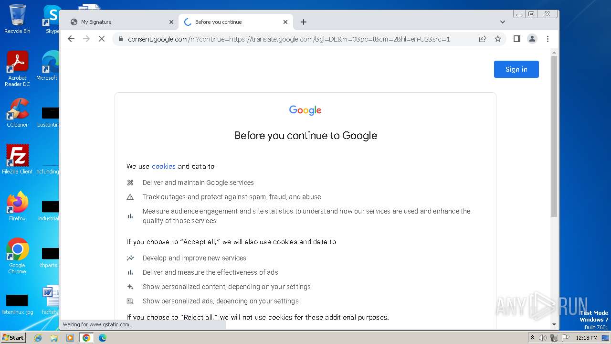Open the fatfish Word document
611x344 pixels.
click(50, 300)
